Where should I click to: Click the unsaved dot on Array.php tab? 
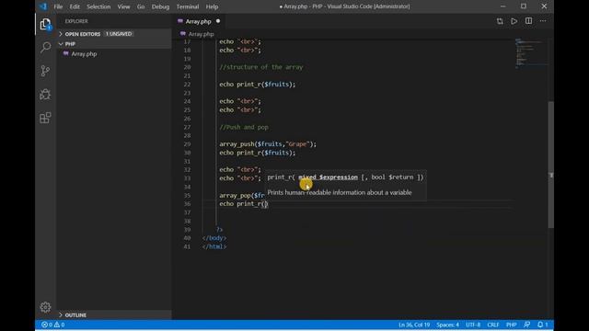(x=218, y=21)
